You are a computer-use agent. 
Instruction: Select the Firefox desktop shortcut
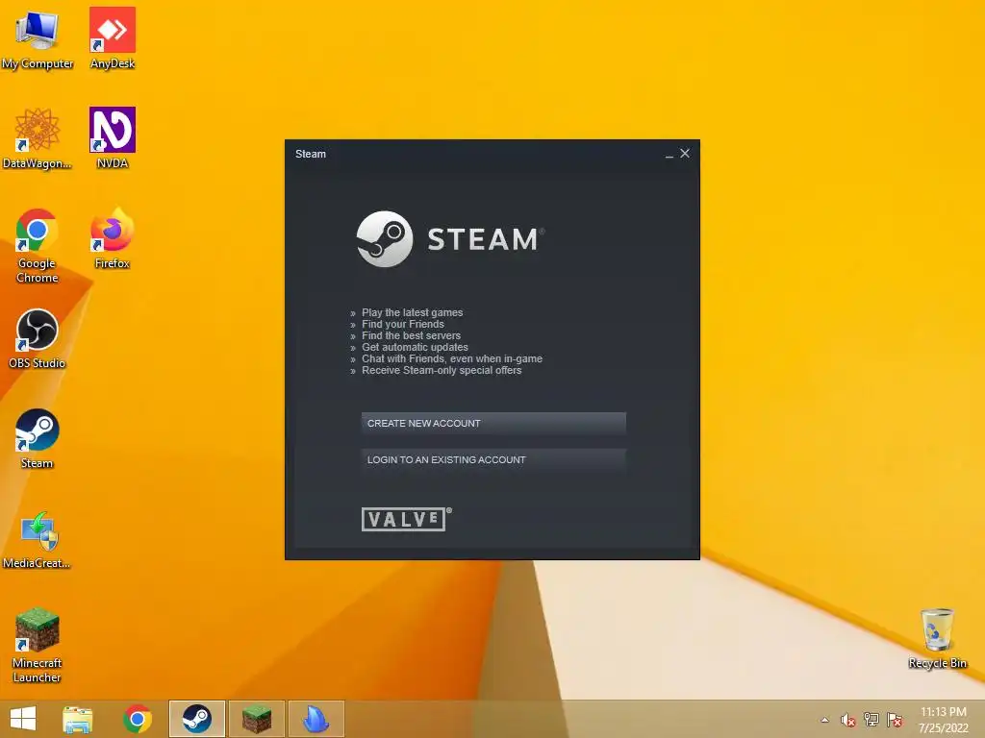click(113, 238)
